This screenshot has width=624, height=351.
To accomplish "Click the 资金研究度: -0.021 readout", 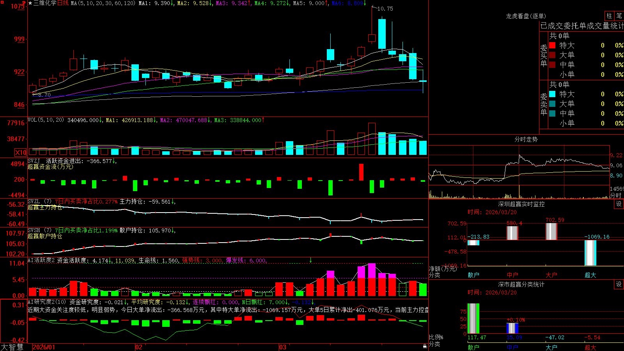I will click(99, 302).
